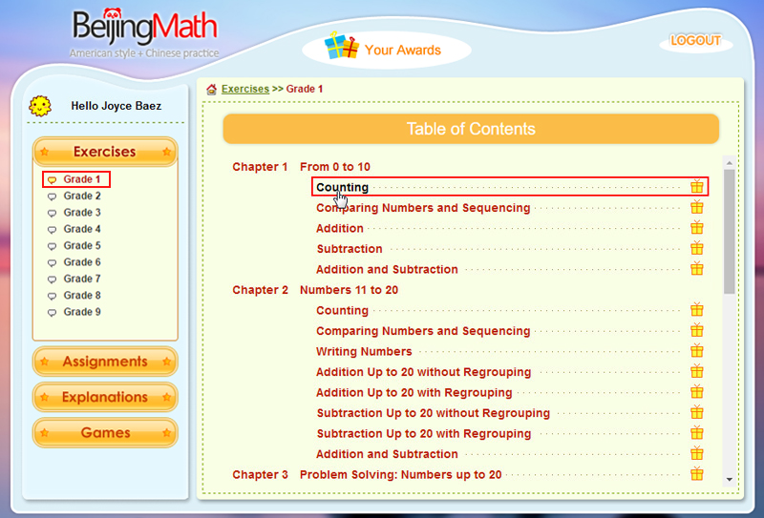This screenshot has width=764, height=518.
Task: Click the LOGOUT button
Action: coord(696,41)
